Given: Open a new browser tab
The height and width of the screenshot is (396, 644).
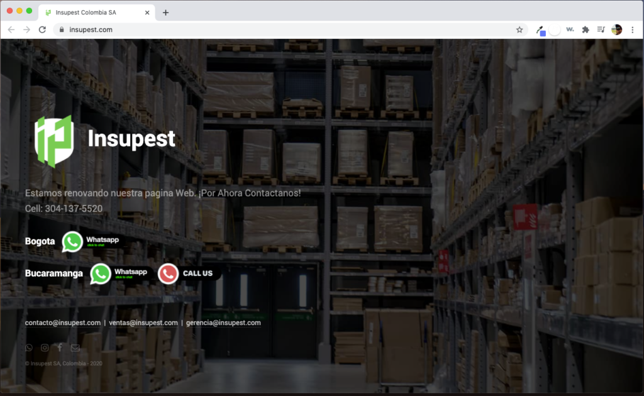Looking at the screenshot, I should pyautogui.click(x=165, y=13).
